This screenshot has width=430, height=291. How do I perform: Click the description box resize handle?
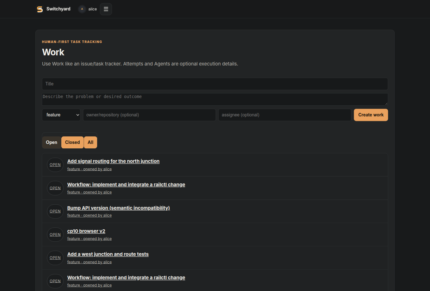point(386,103)
